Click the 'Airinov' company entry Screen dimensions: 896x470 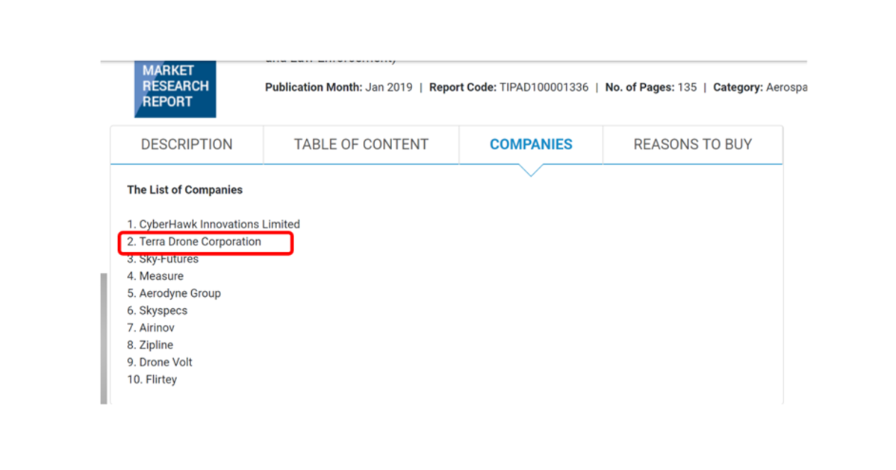click(151, 328)
